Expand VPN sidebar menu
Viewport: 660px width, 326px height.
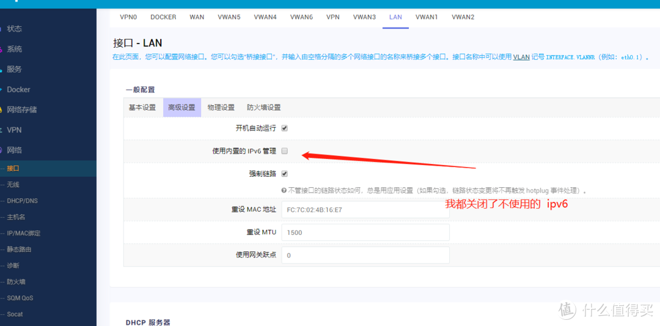14,130
